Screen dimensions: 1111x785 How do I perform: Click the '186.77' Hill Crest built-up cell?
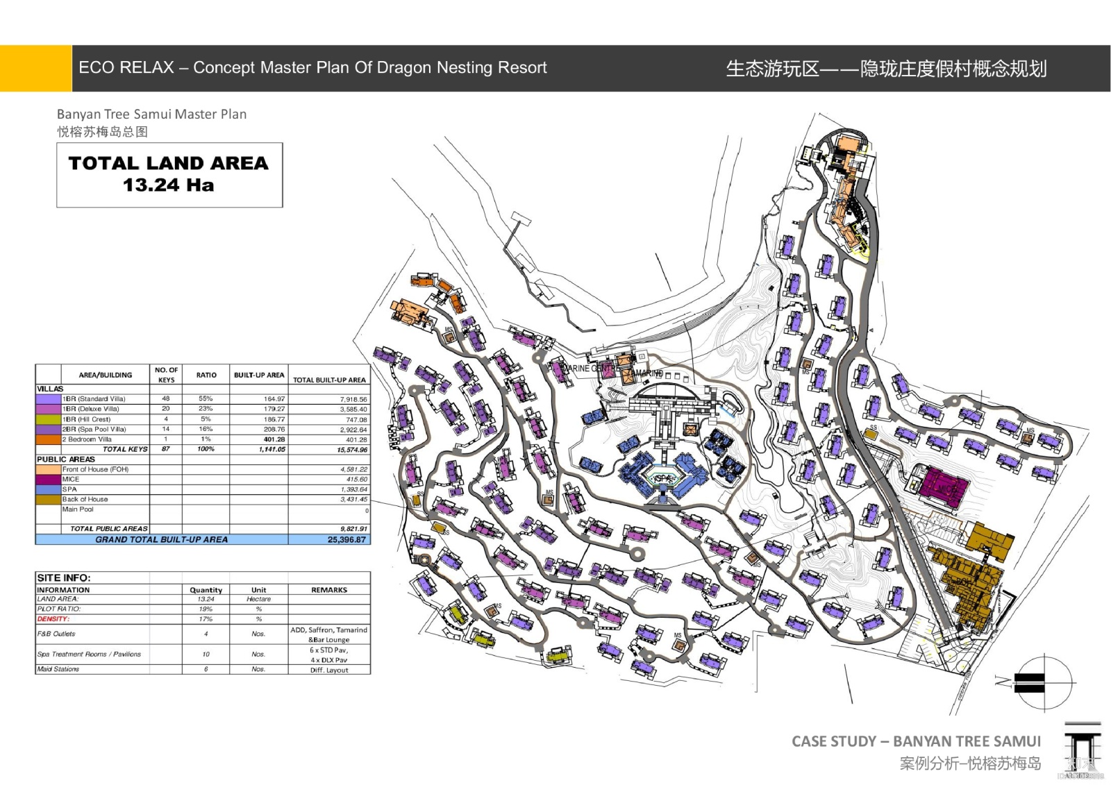coord(274,419)
